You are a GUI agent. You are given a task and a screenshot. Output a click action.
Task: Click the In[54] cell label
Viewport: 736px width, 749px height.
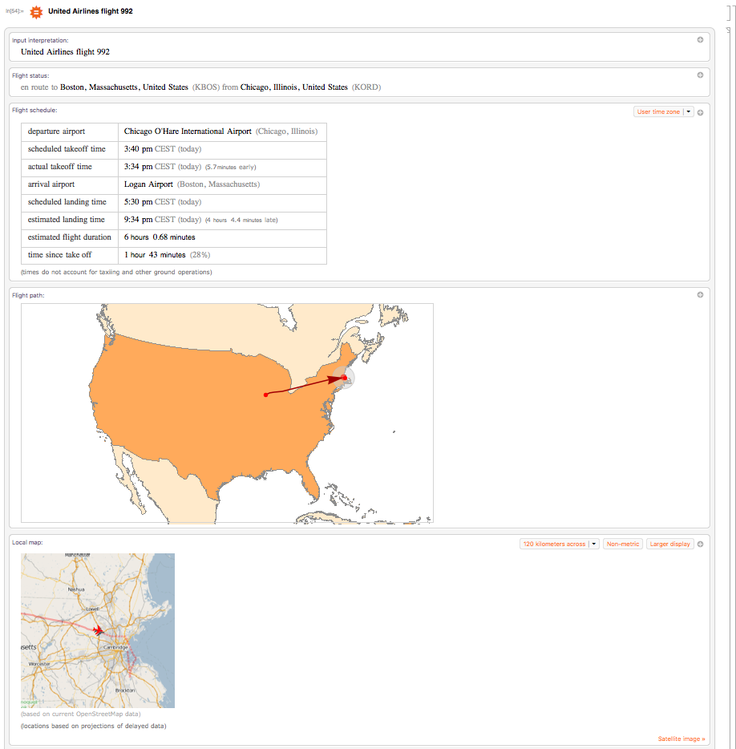(14, 11)
